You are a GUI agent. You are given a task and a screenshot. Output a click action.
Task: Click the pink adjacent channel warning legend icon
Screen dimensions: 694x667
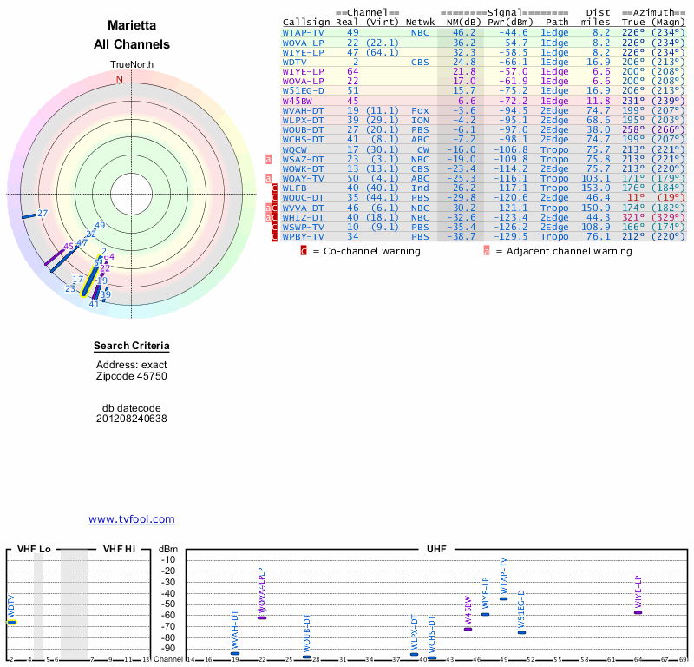(x=487, y=251)
